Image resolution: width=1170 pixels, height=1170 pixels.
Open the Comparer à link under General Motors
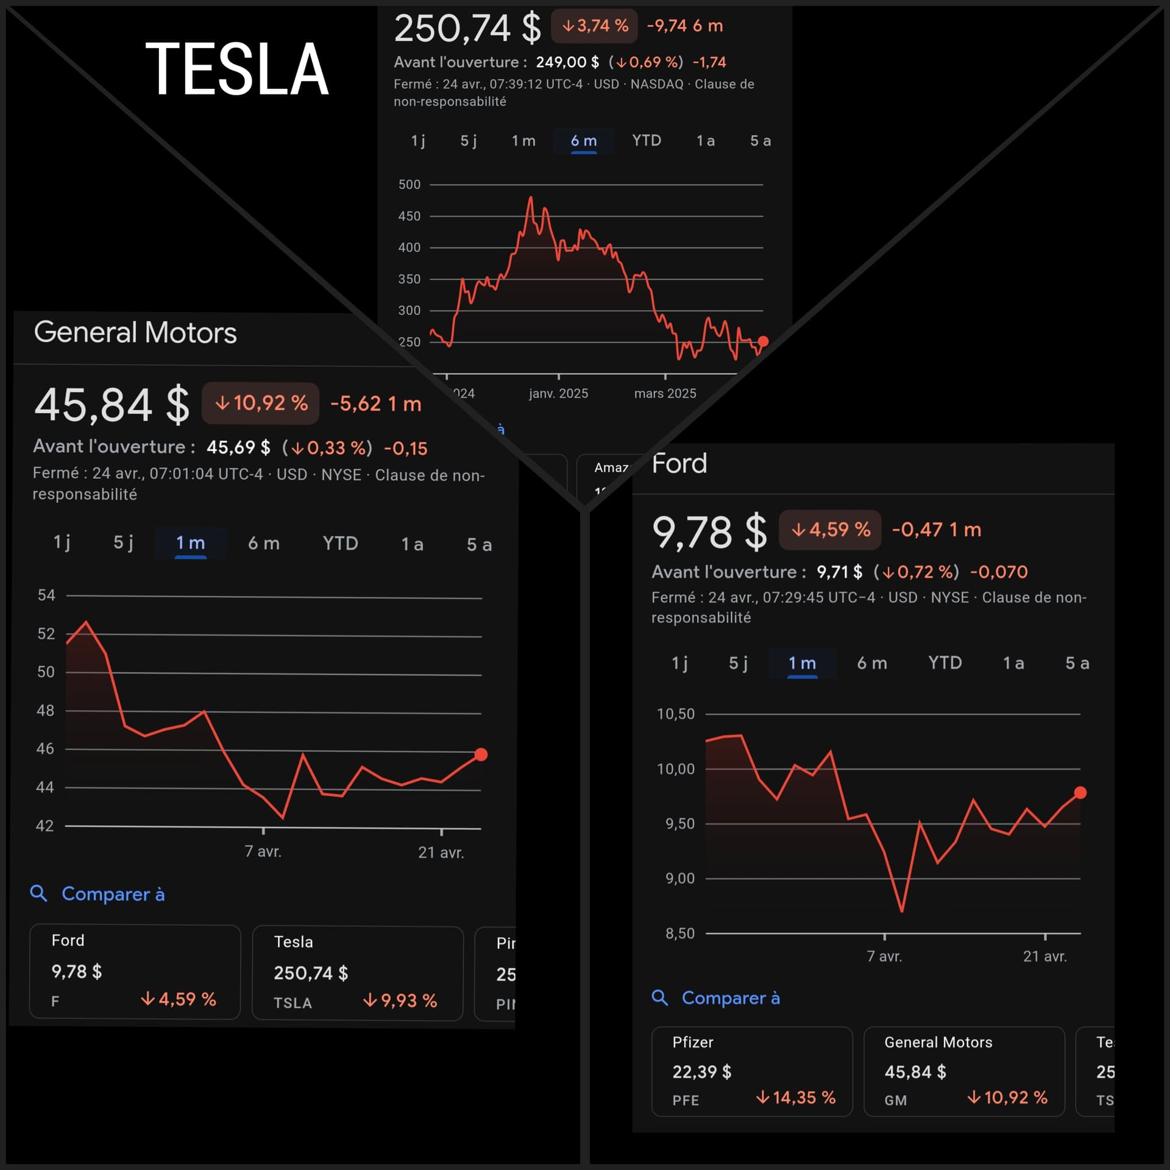(113, 894)
